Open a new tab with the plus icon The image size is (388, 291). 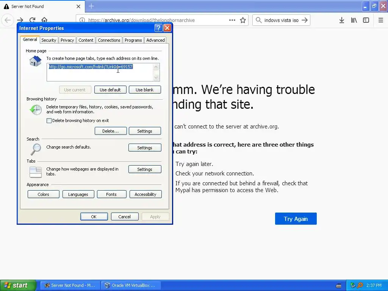click(x=91, y=6)
